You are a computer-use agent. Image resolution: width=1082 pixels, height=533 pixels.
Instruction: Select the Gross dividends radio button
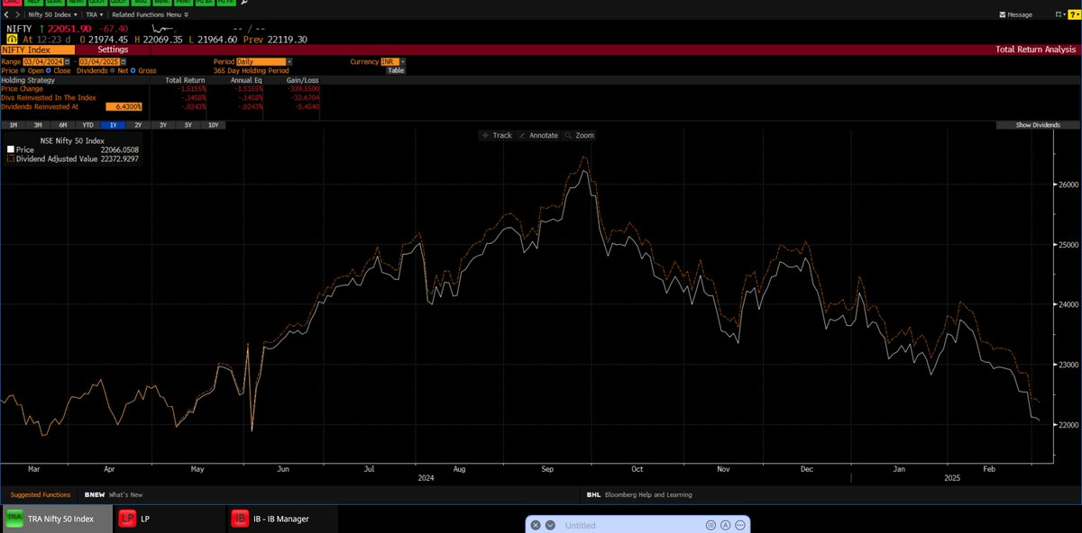(133, 70)
